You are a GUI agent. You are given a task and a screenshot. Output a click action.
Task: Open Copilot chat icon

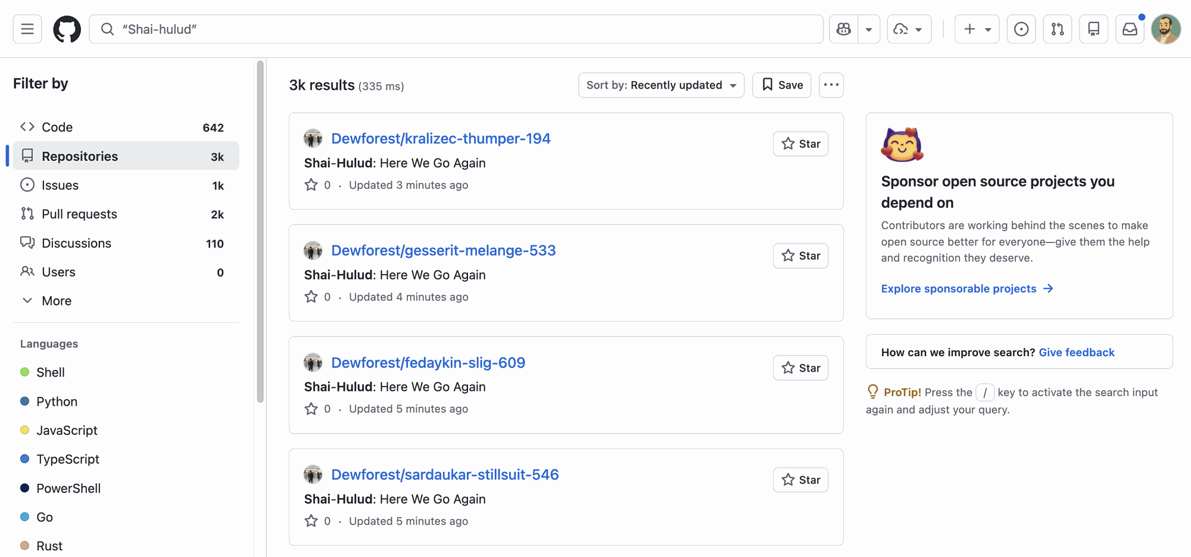coord(844,29)
